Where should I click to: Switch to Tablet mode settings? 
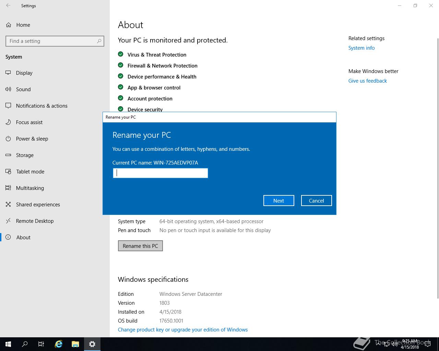point(55,171)
